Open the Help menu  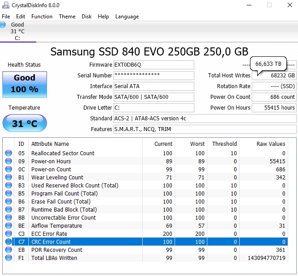click(103, 17)
